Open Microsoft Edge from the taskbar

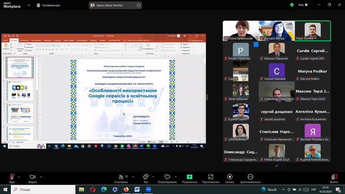click(x=104, y=189)
